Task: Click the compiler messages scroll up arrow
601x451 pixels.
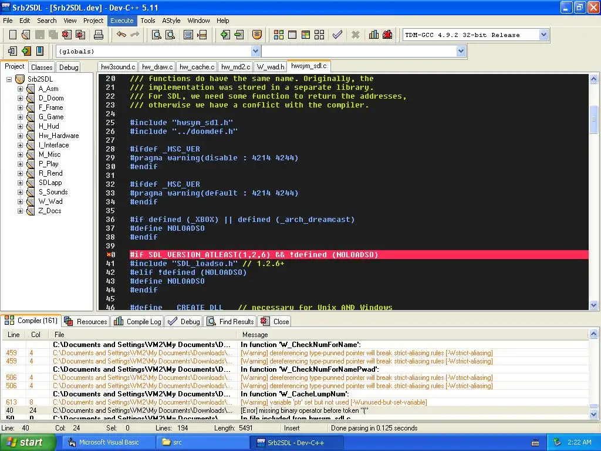Action: (594, 334)
